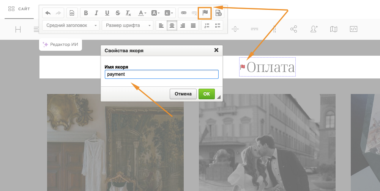The width and height of the screenshot is (380, 191).
Task: Confirm the anchor with OK
Action: click(x=207, y=94)
